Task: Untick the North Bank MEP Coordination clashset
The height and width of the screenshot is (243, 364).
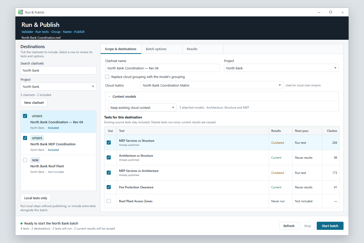Action: coord(25,138)
